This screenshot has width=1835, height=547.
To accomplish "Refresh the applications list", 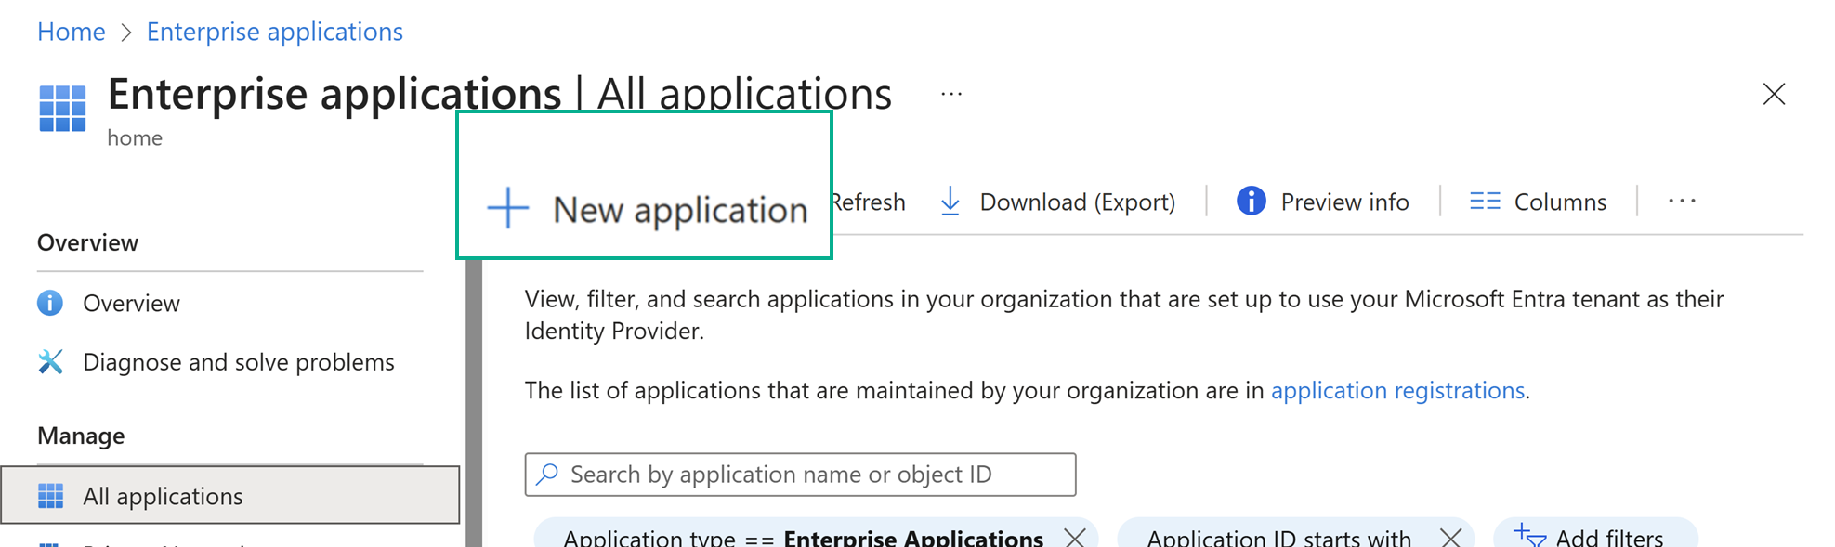I will 869,202.
